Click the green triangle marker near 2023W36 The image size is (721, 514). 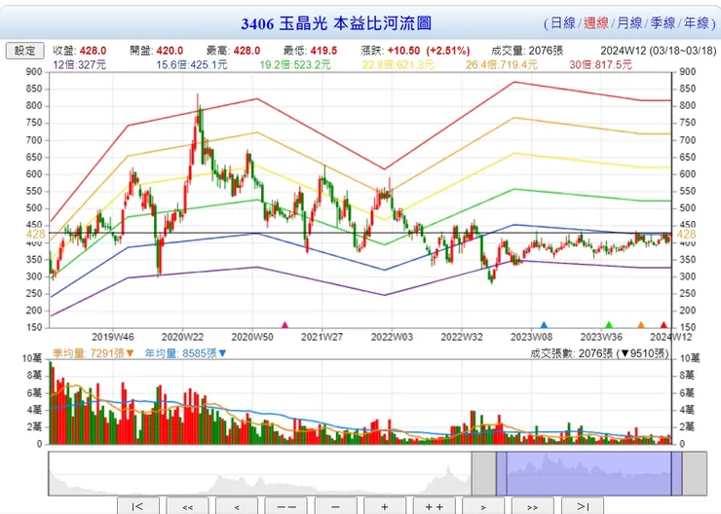click(609, 325)
